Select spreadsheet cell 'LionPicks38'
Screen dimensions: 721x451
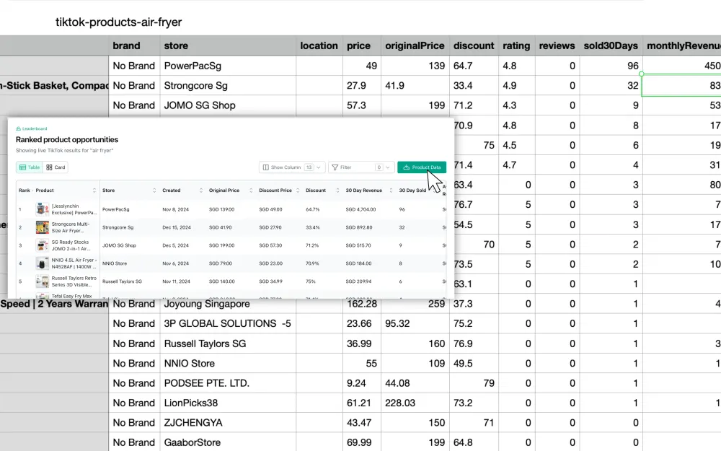pyautogui.click(x=228, y=403)
